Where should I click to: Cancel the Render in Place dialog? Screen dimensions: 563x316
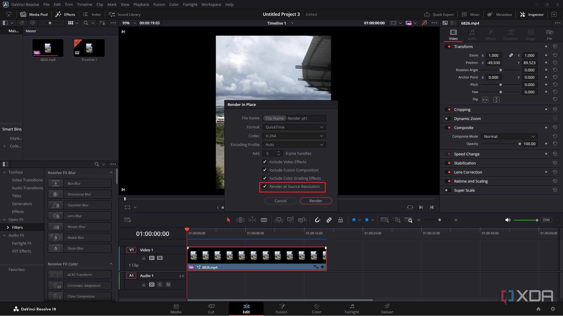click(x=280, y=201)
